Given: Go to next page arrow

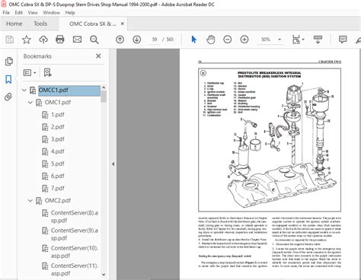Looking at the screenshot, I should (x=137, y=40).
